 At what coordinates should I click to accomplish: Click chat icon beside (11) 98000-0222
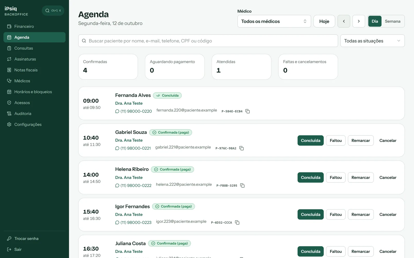117,186
